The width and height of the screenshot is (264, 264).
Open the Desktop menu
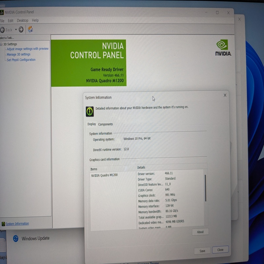click(x=22, y=20)
